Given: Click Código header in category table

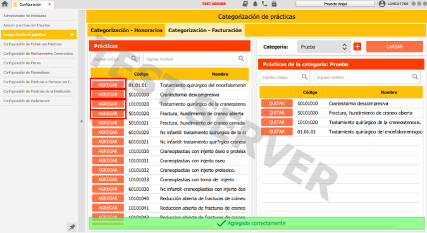Looking at the screenshot, I should pos(310,92).
